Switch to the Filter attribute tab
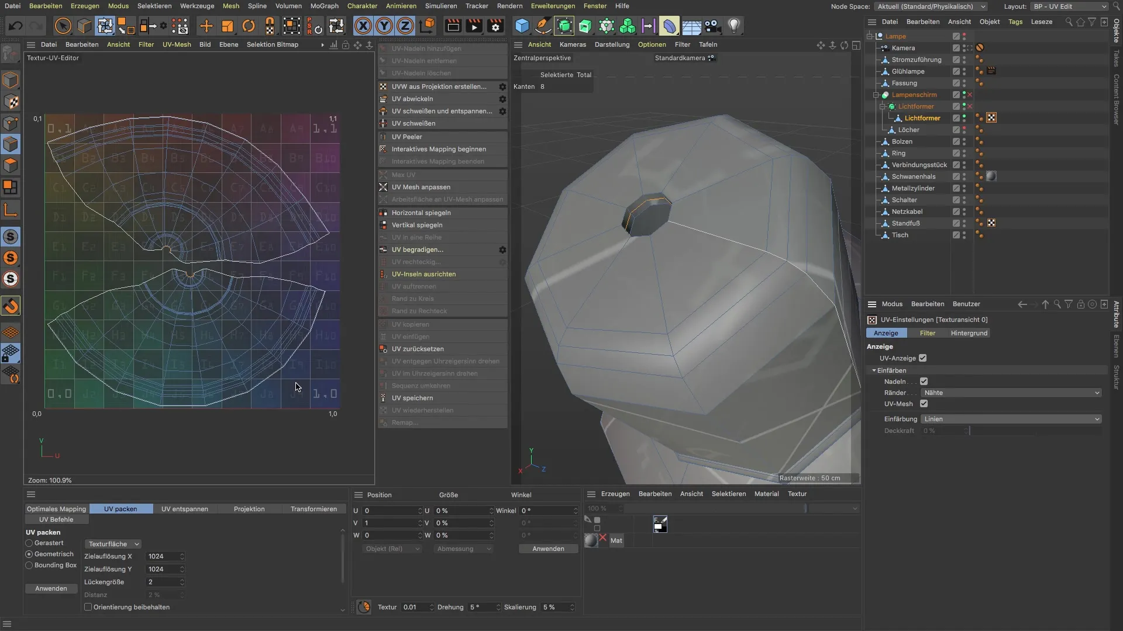The height and width of the screenshot is (631, 1123). point(927,333)
